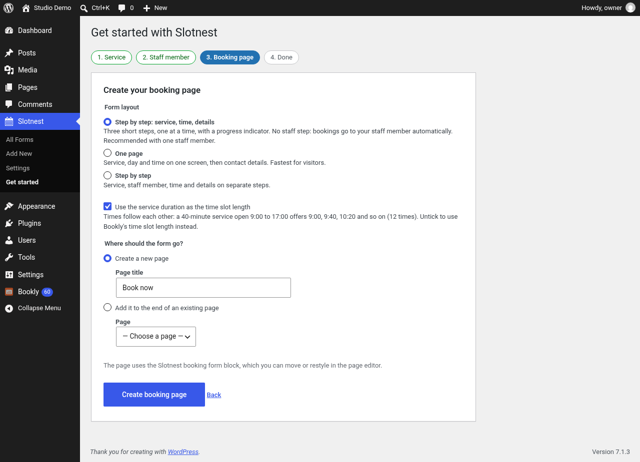Viewport: 640px width, 462px height.
Task: Click the Comments speech bubble sidebar icon
Action: coord(9,104)
